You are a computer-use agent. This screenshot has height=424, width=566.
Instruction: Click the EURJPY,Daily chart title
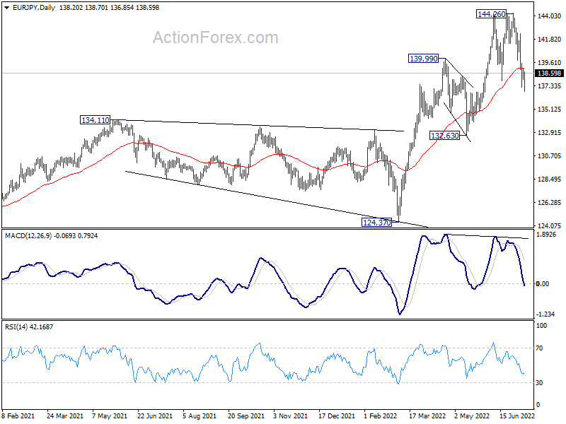[33, 8]
